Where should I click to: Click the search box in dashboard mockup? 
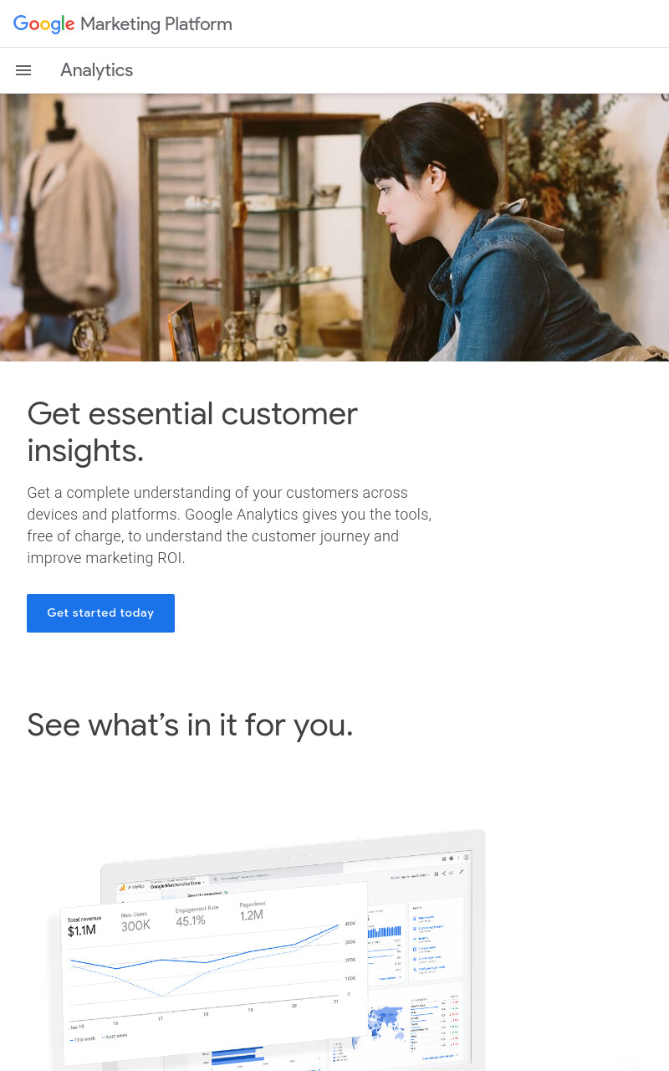pos(276,879)
